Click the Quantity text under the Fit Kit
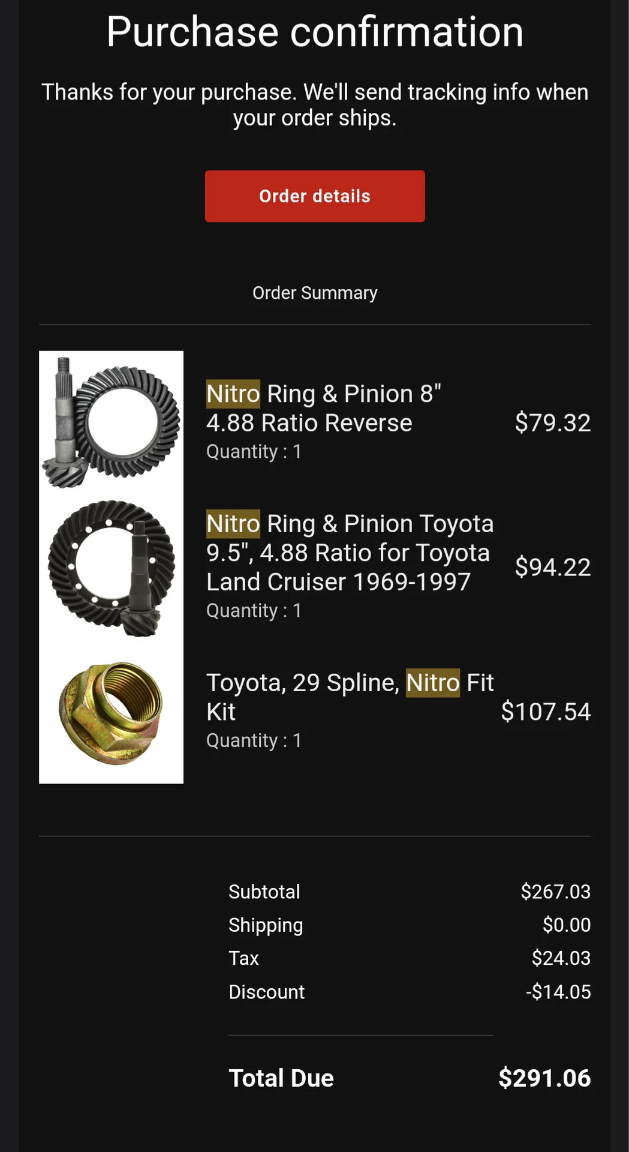 254,740
